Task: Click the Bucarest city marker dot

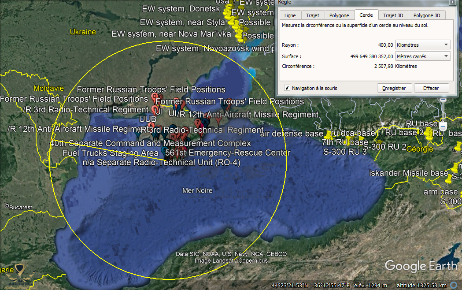Action: pyautogui.click(x=7, y=206)
